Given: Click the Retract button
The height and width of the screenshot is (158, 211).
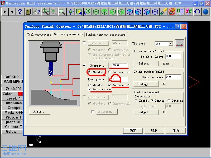Looking at the screenshot, I should coord(98,66).
